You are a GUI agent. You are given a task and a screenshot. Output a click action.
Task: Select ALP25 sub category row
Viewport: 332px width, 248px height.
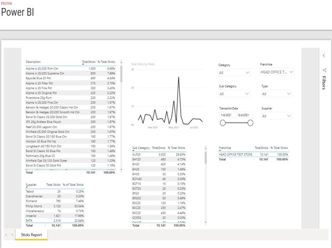click(159, 154)
